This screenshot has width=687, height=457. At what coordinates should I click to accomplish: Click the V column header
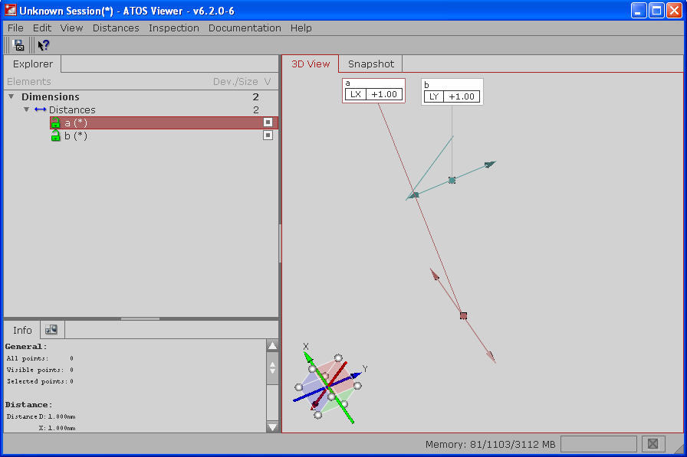pos(268,81)
